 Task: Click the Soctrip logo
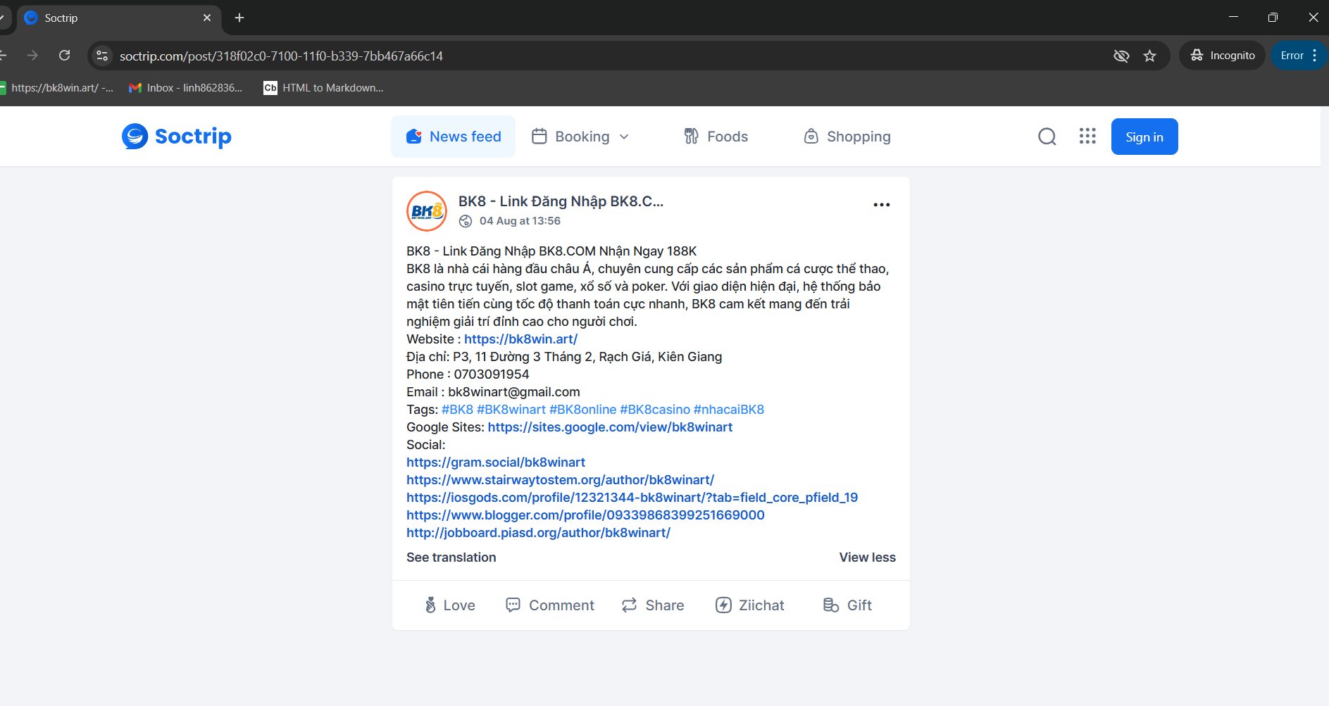click(x=176, y=137)
